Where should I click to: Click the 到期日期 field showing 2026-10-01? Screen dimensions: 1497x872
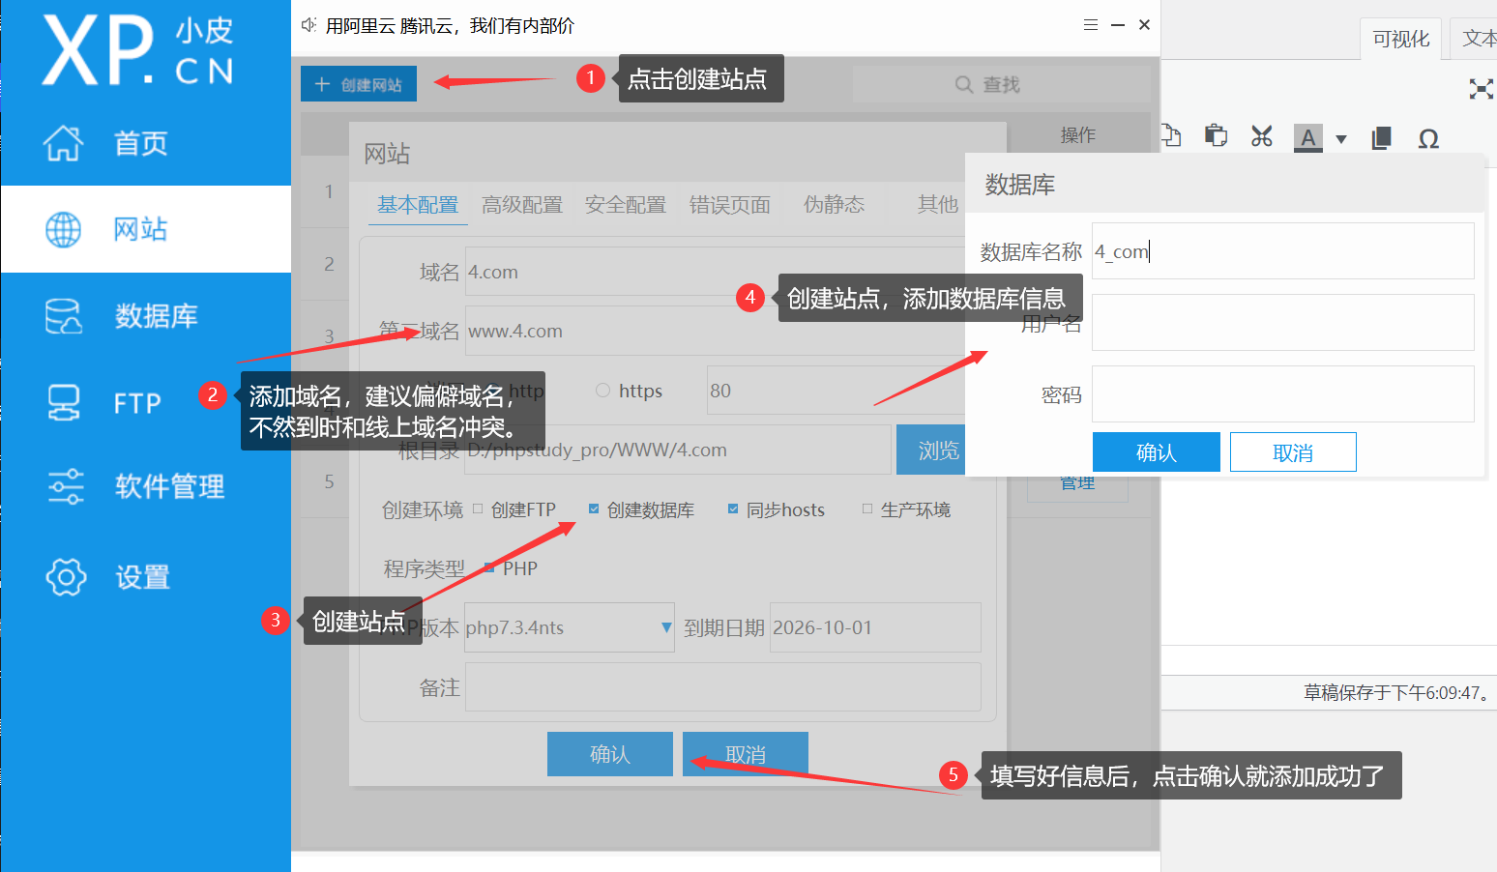pyautogui.click(x=875, y=627)
